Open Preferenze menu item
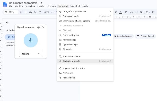 pyautogui.click(x=85, y=73)
